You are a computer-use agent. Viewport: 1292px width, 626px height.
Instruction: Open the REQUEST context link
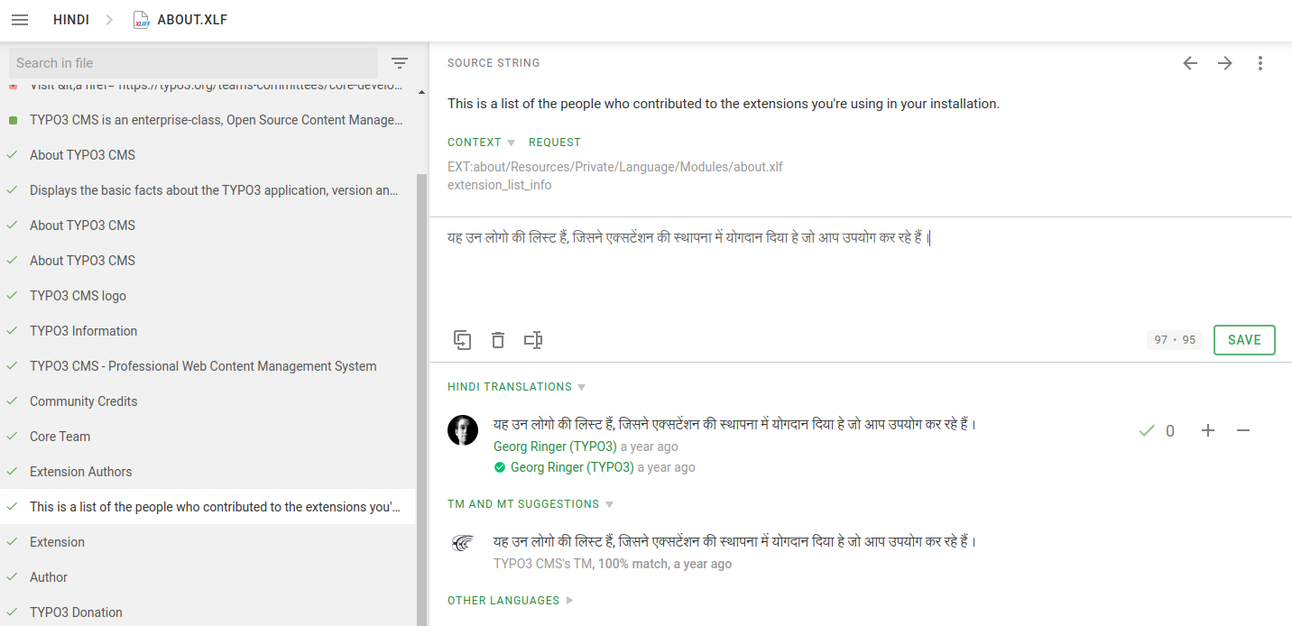point(554,143)
